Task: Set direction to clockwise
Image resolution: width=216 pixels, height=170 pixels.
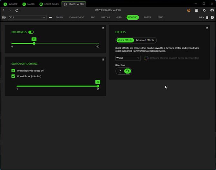Action: (x=120, y=71)
